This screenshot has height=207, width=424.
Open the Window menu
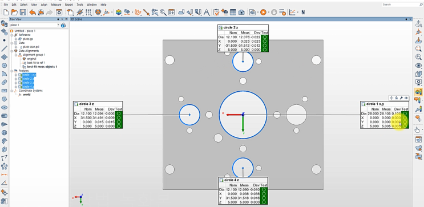(x=92, y=5)
